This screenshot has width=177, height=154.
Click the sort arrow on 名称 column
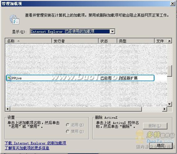point(19,41)
